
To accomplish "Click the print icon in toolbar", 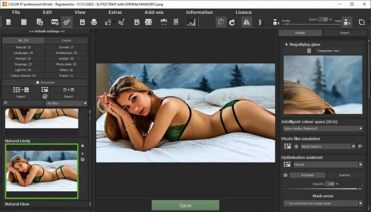I will 94,22.
